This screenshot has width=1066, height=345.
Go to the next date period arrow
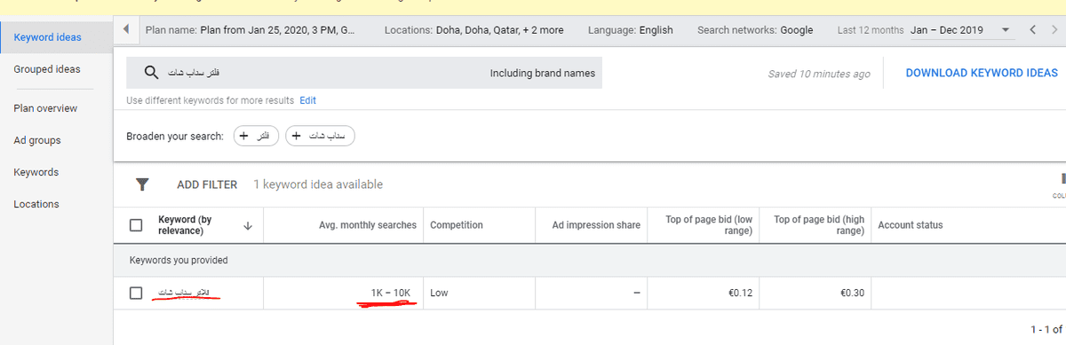(x=1054, y=29)
